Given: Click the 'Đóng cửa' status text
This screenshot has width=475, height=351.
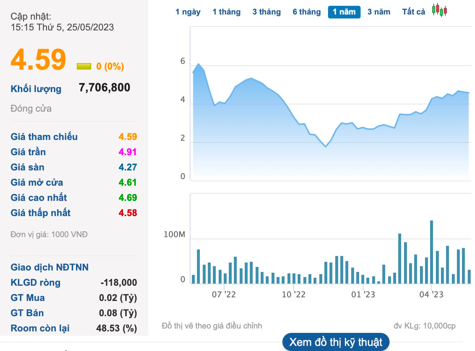Looking at the screenshot, I should pyautogui.click(x=31, y=108).
